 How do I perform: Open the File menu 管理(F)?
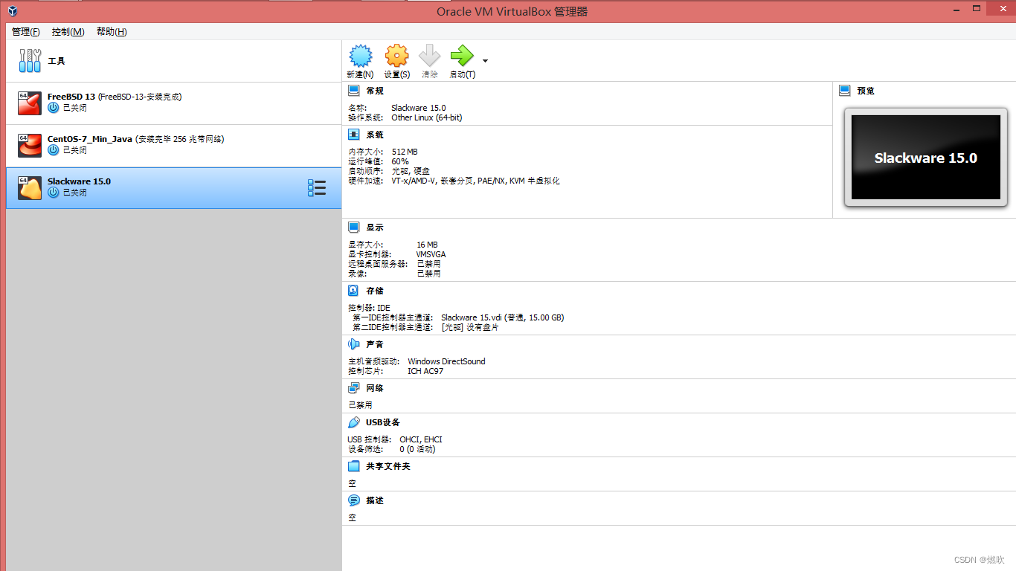coord(26,32)
